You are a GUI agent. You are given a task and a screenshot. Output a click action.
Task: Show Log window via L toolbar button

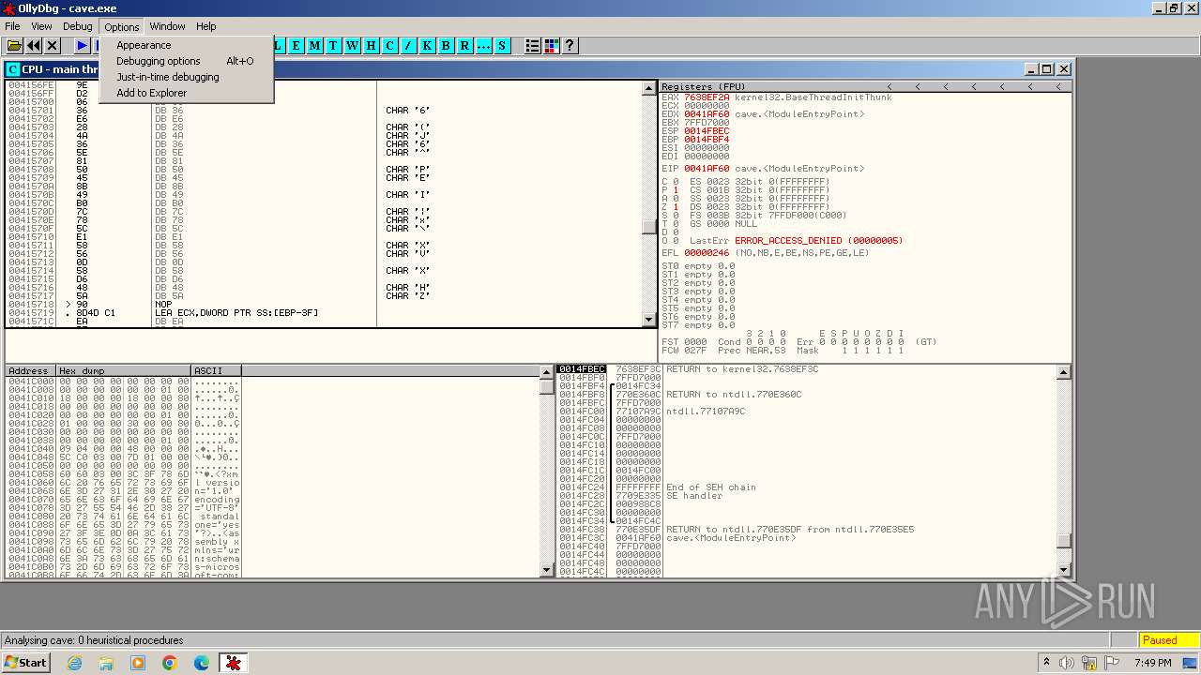click(x=278, y=45)
